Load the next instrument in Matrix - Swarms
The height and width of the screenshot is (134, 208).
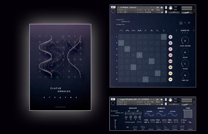(154, 8)
